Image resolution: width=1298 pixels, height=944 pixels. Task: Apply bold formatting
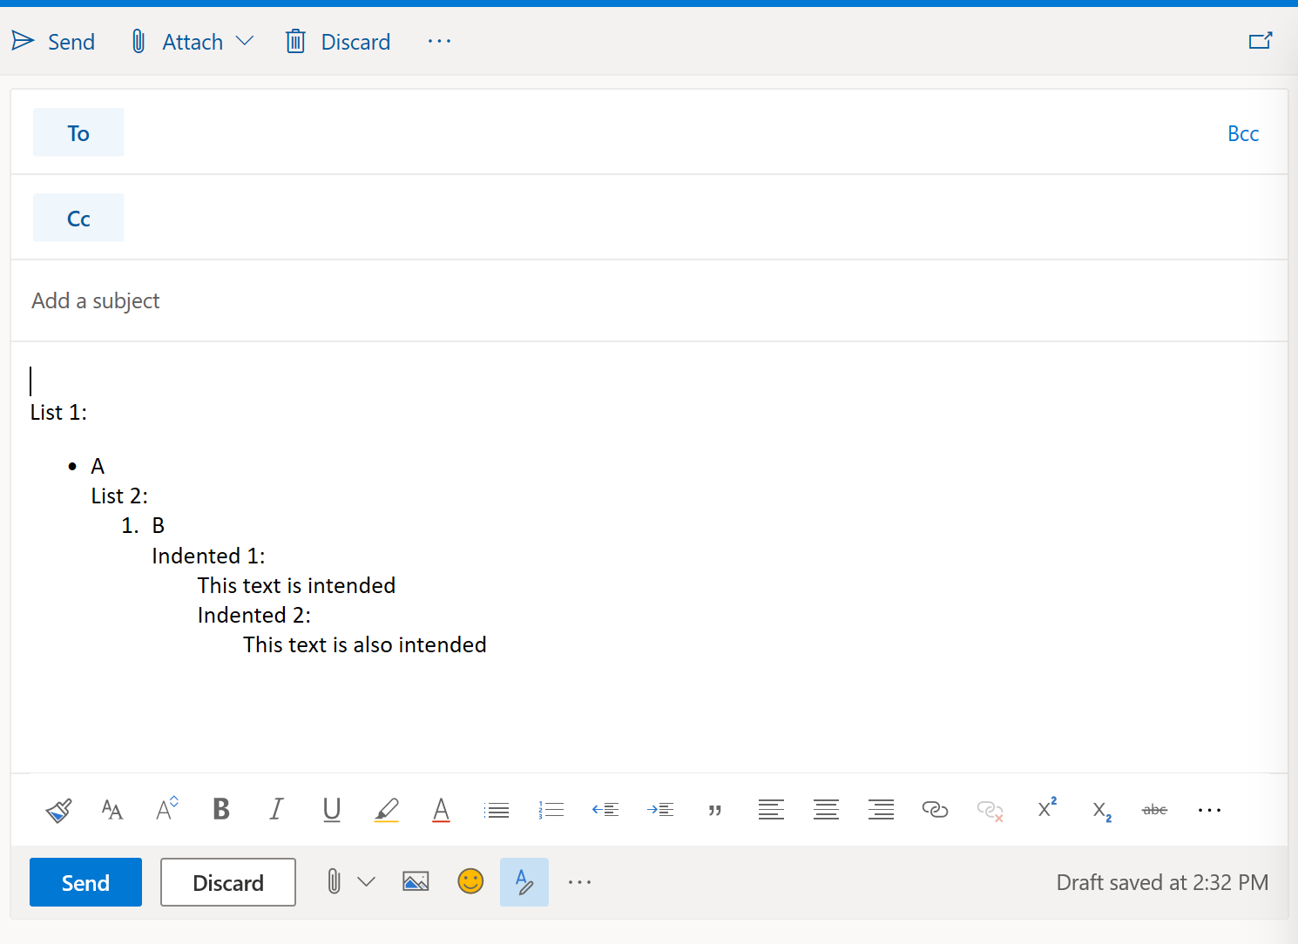[x=220, y=809]
